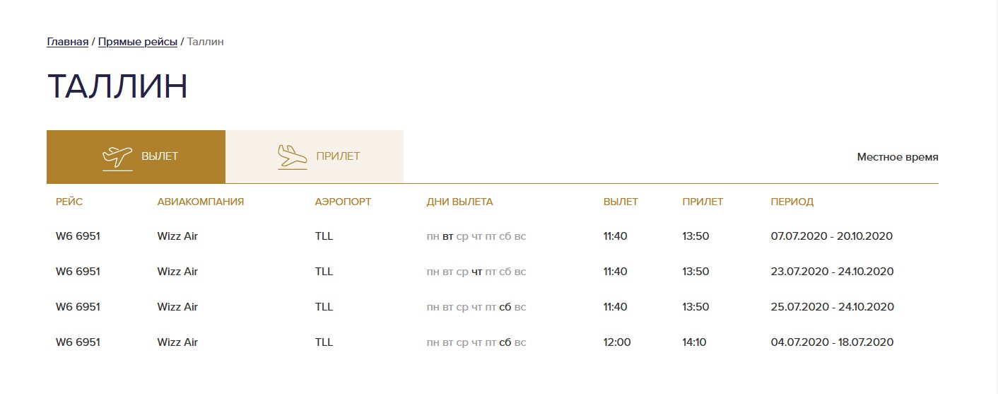Click the АЭРОПОРТ column header
The width and height of the screenshot is (998, 394).
coord(343,202)
